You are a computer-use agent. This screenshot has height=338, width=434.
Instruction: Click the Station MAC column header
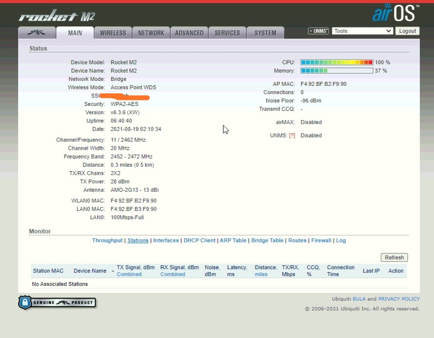click(48, 271)
